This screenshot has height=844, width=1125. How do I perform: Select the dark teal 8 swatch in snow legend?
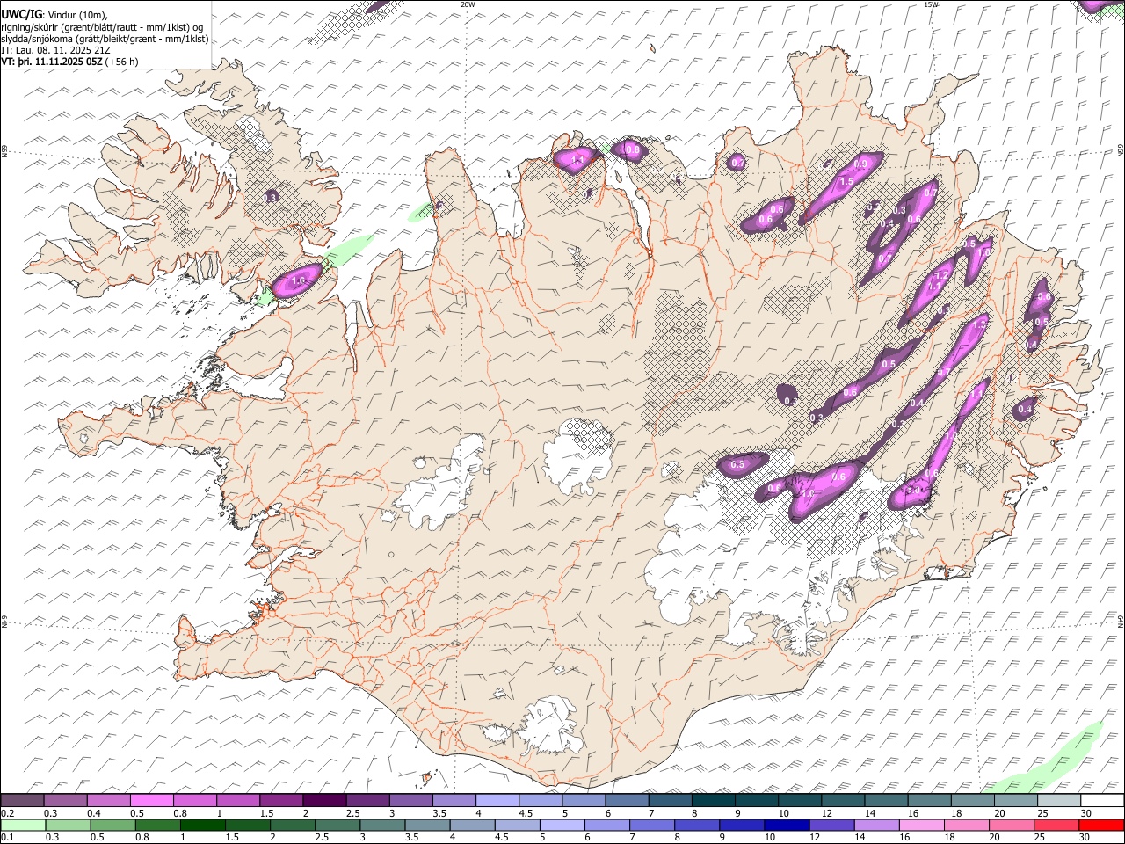point(712,801)
